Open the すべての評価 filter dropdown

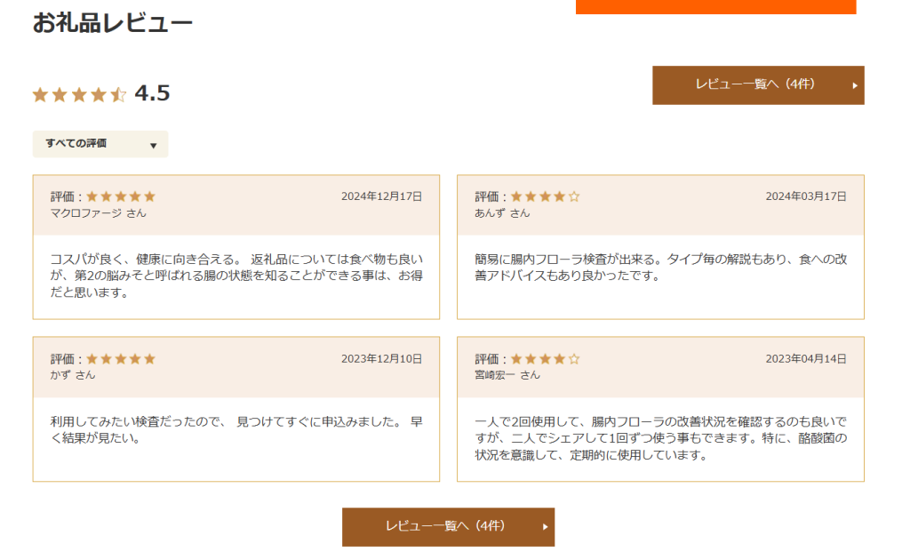(100, 144)
